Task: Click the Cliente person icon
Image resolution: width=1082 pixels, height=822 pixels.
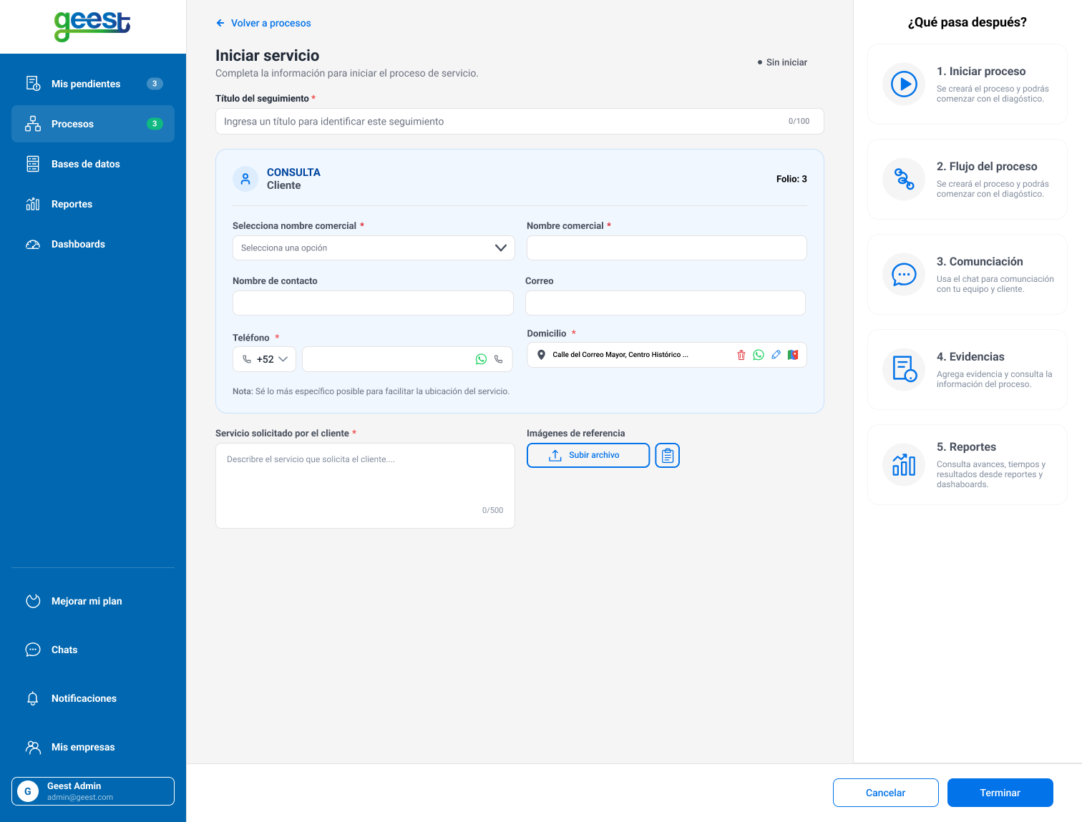Action: point(245,179)
